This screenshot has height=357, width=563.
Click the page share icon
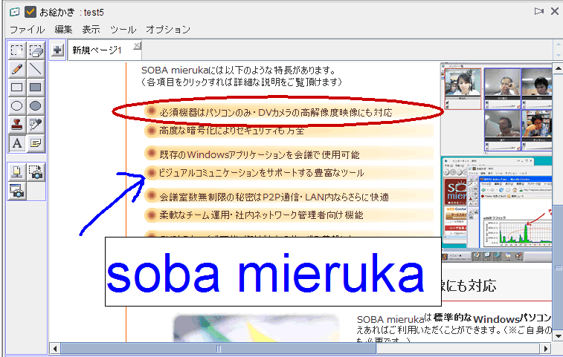pyautogui.click(x=17, y=172)
